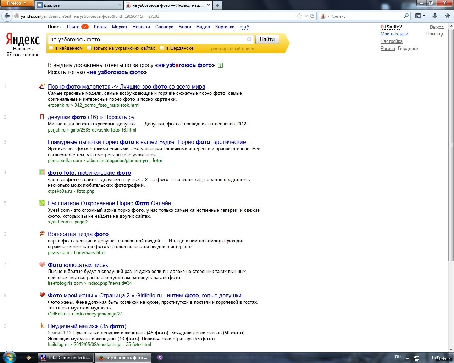
Task: Open the bookmarks menu button
Action: pos(420,16)
